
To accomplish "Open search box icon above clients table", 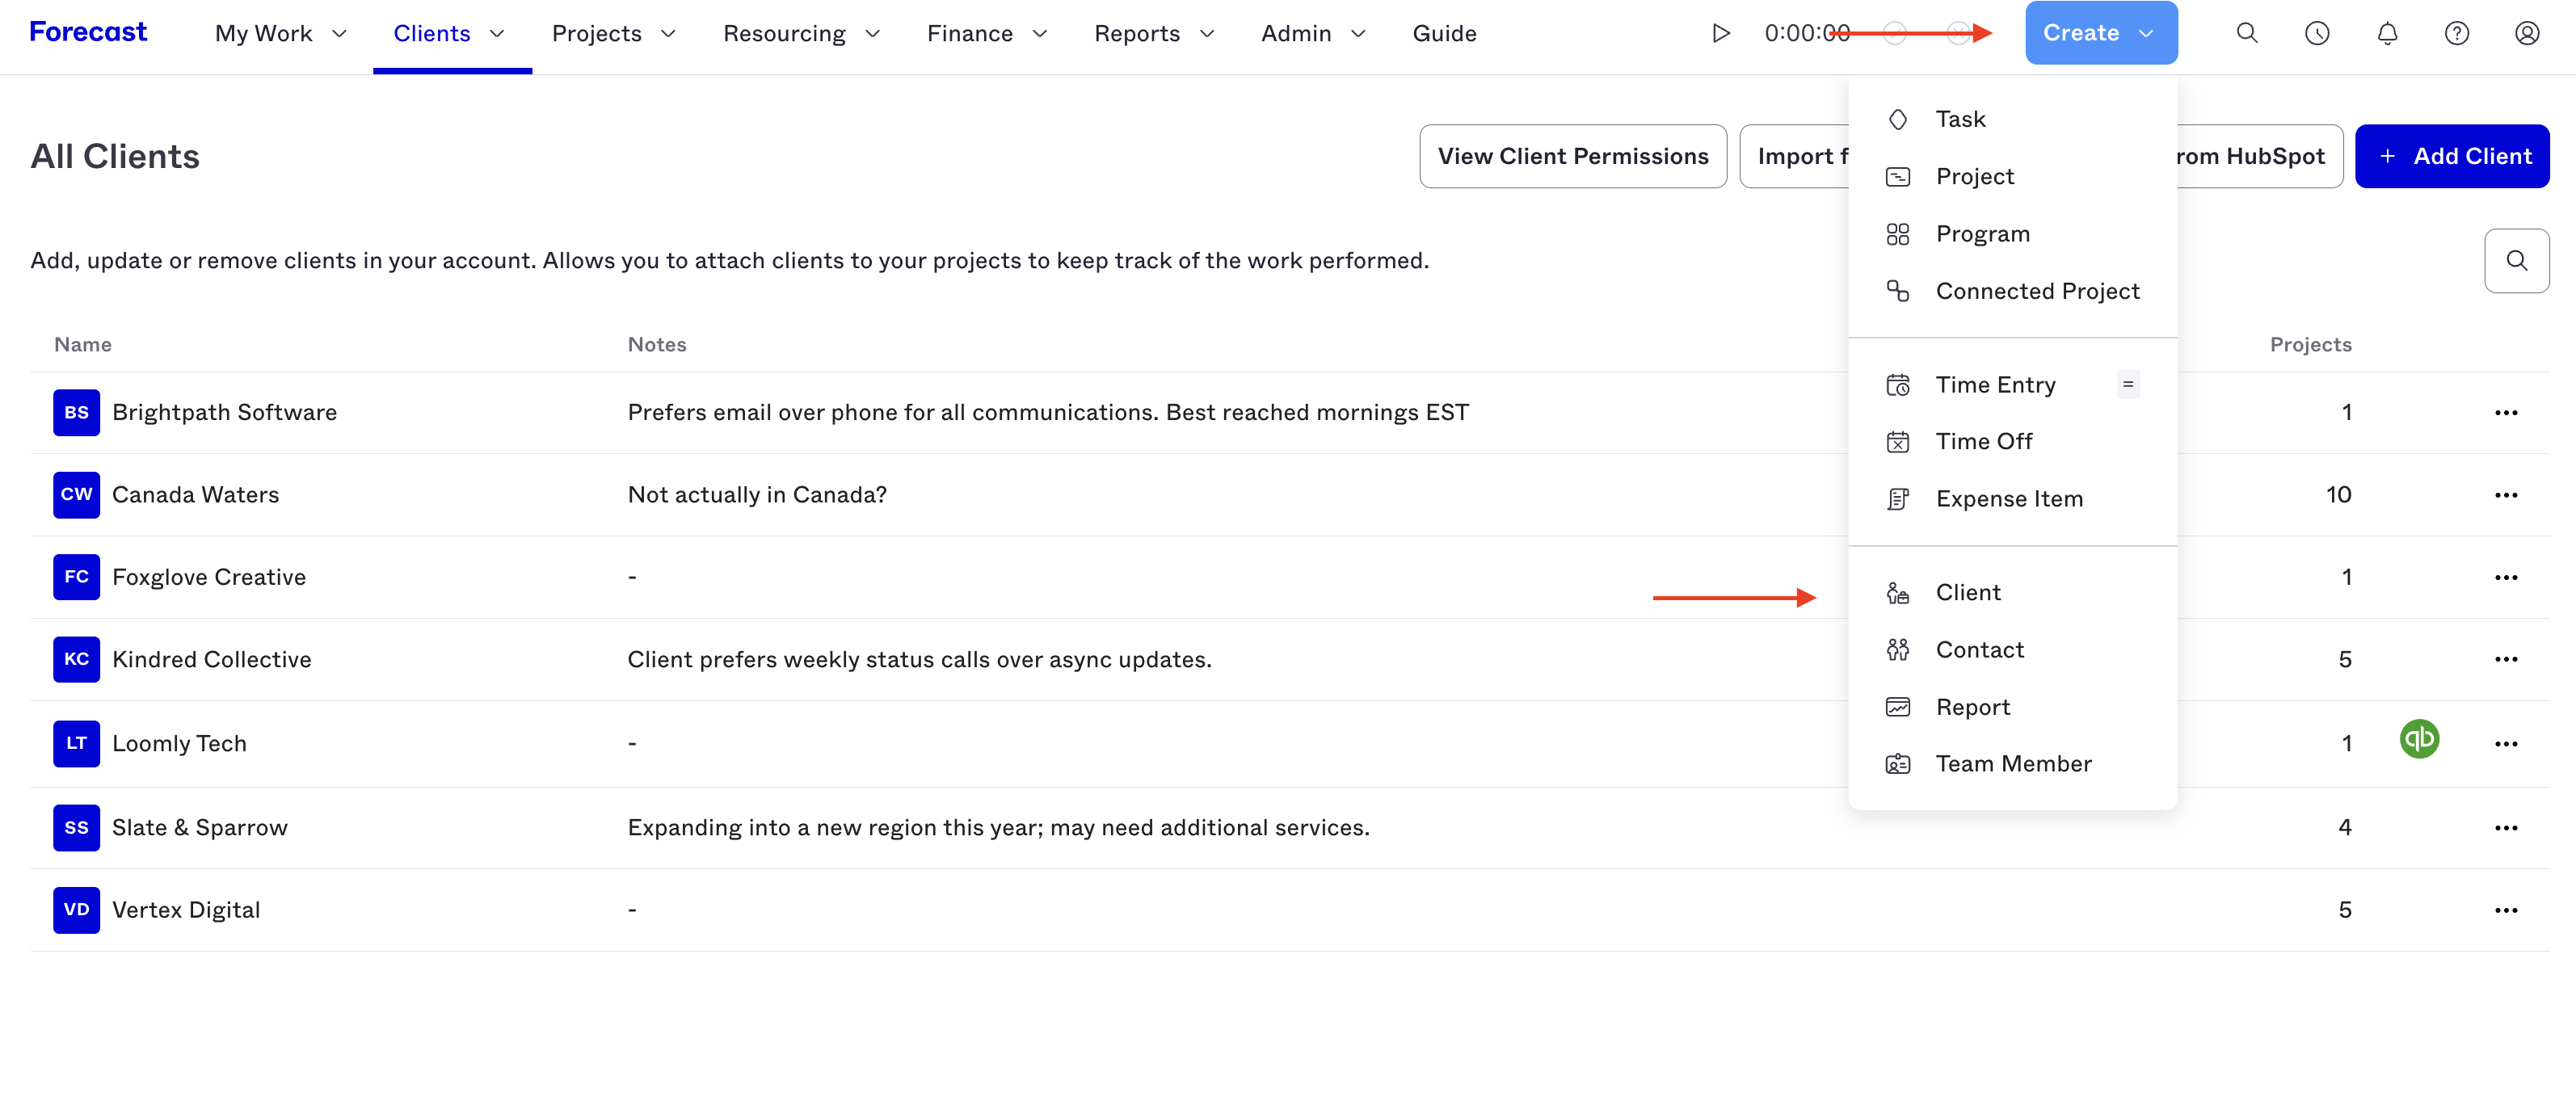I will click(2516, 261).
